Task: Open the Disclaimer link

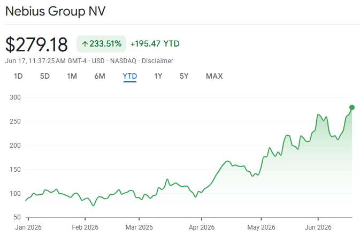Action: click(157, 61)
